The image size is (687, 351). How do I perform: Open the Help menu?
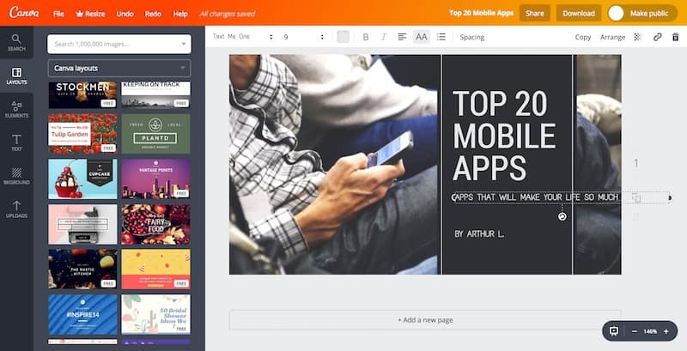pyautogui.click(x=180, y=14)
